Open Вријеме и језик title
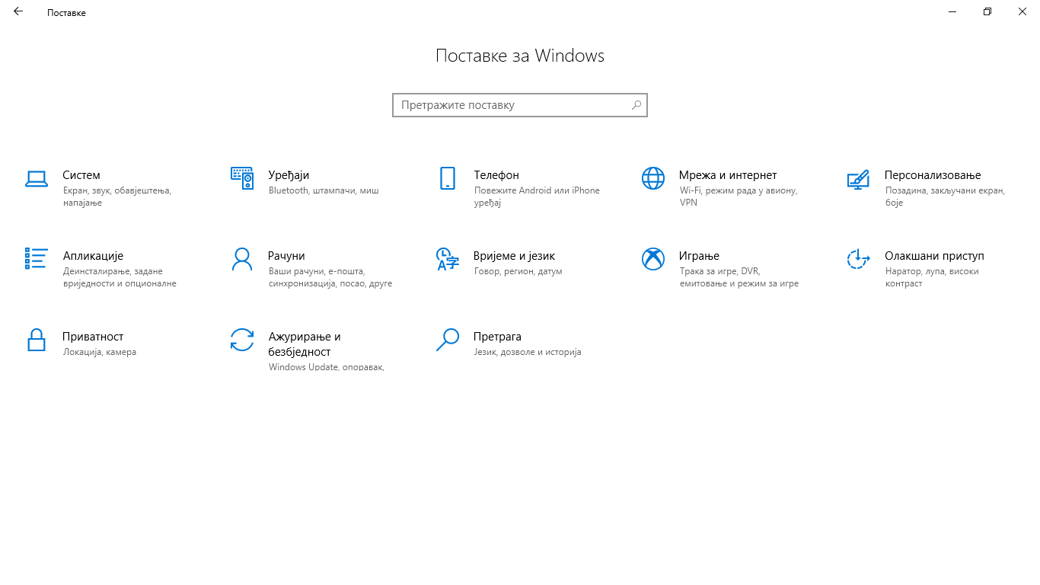 [515, 256]
